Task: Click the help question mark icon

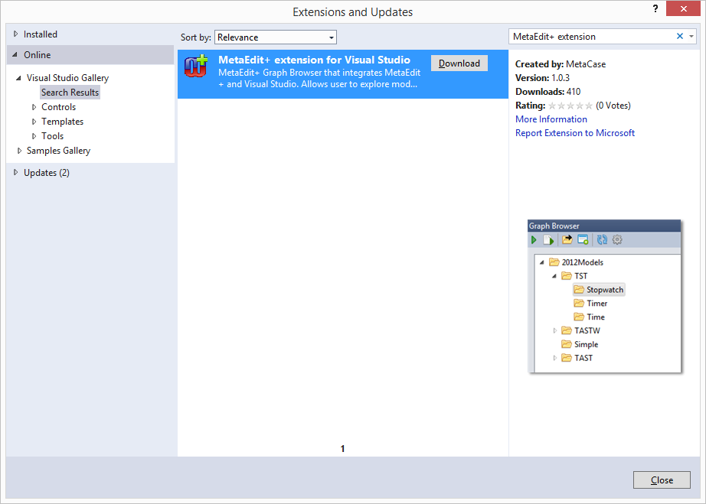Action: coord(655,9)
